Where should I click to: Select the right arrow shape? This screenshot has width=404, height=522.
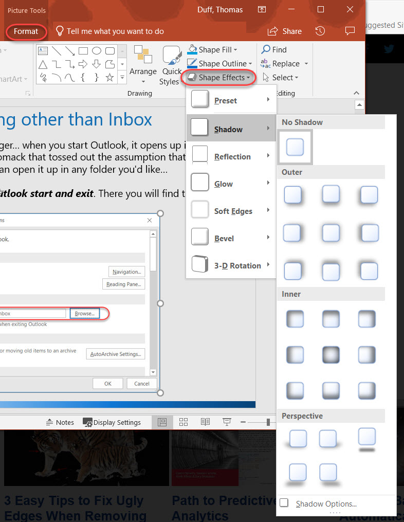83,64
